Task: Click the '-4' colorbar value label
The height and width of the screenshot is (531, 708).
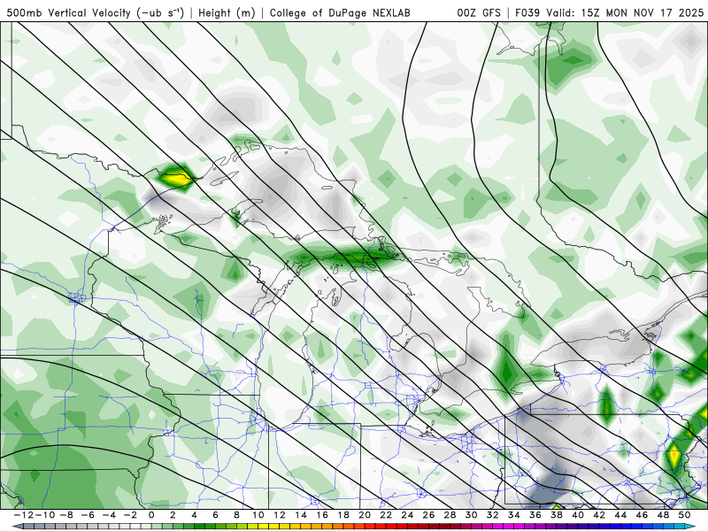Action: click(109, 515)
